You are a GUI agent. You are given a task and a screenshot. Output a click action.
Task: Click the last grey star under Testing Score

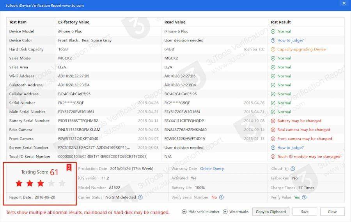point(62,183)
